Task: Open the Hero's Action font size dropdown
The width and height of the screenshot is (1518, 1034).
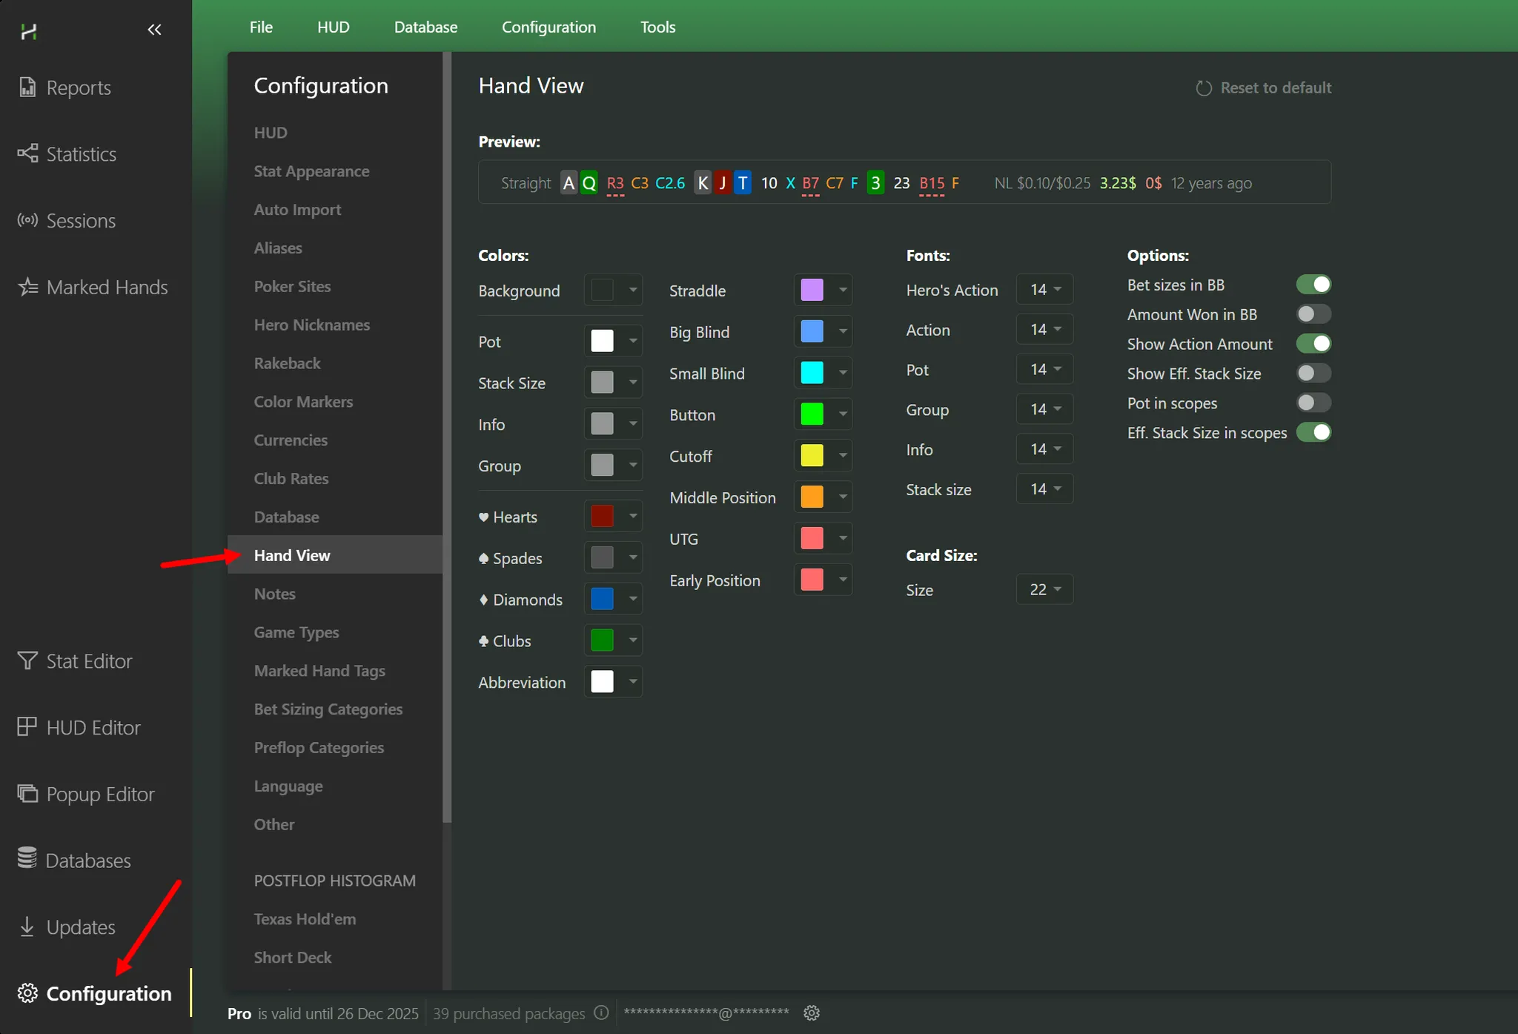Action: (1044, 290)
